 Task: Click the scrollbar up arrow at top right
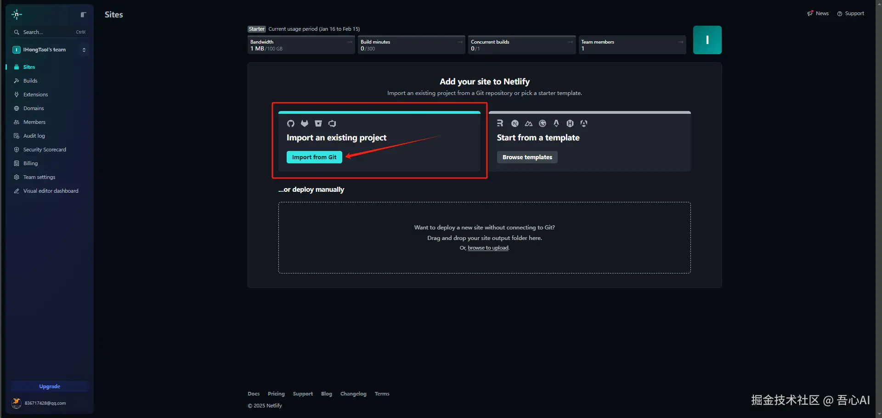[879, 3]
